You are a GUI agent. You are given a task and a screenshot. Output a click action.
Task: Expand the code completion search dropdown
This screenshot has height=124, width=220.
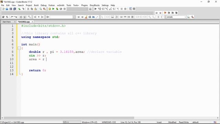pyautogui.click(x=74, y=17)
